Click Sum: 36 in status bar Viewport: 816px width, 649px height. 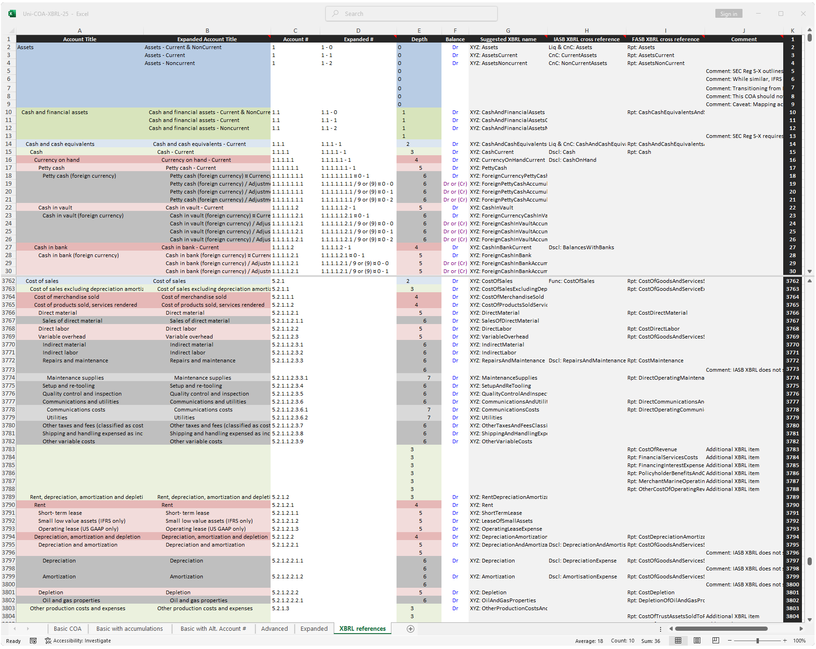point(650,641)
